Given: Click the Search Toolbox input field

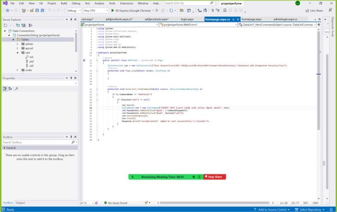Looking at the screenshot, I should tap(37, 142).
